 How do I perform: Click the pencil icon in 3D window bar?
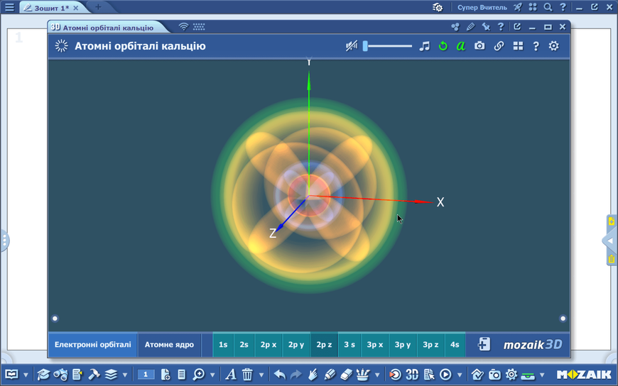tap(470, 27)
